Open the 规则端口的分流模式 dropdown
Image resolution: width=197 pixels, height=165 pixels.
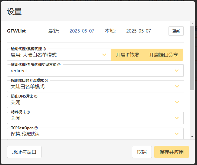tap(95, 87)
